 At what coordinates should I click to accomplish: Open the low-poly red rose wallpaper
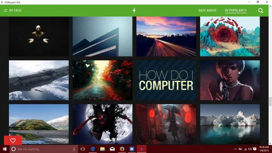click(x=230, y=37)
